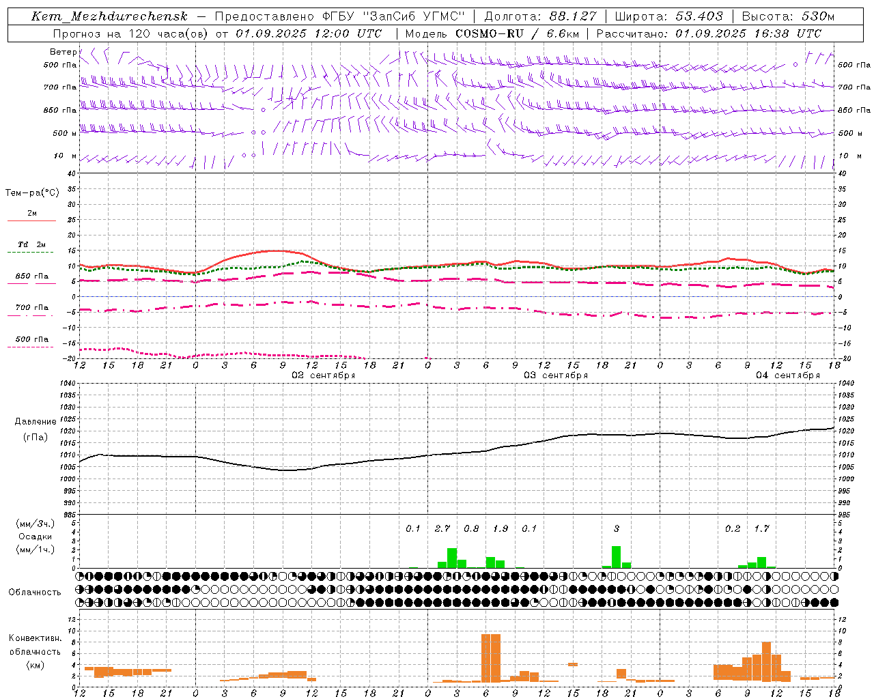Viewport: 874px width, 699px height.
Task: Click the 03 сентября date label
Action: click(556, 375)
